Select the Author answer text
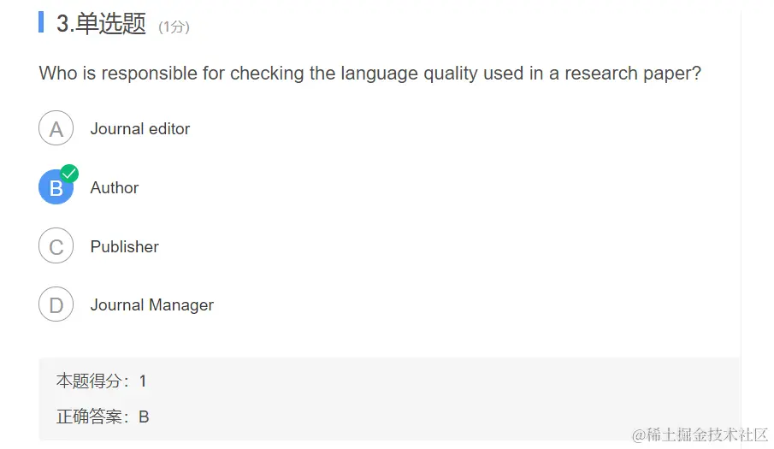 [x=115, y=187]
